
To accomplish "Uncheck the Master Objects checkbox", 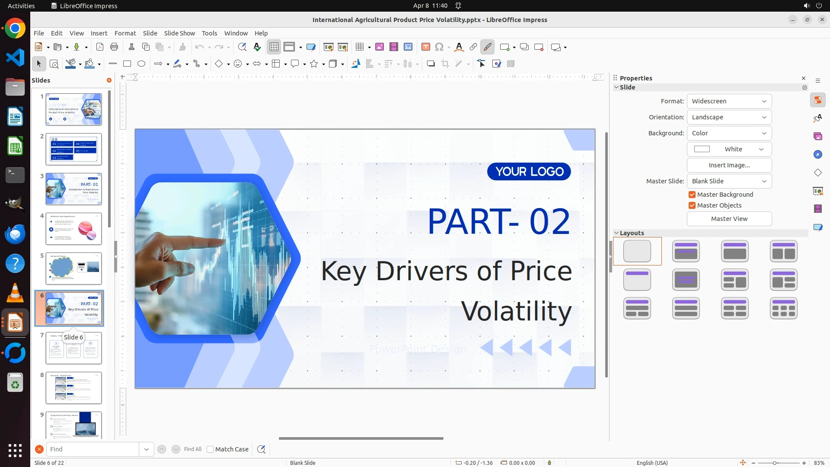I will [x=692, y=205].
